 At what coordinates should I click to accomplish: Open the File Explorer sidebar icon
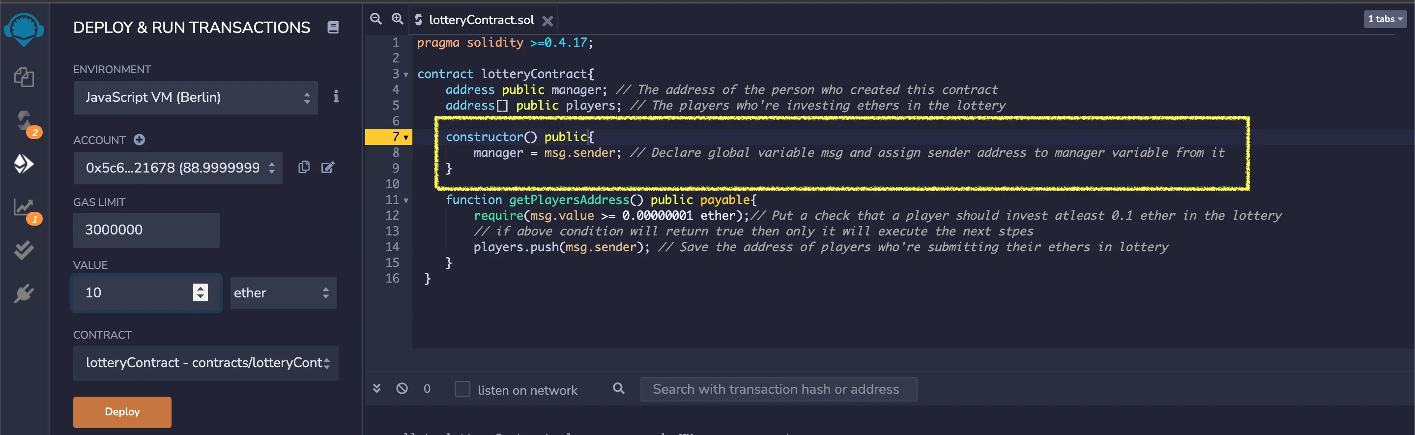(x=24, y=78)
